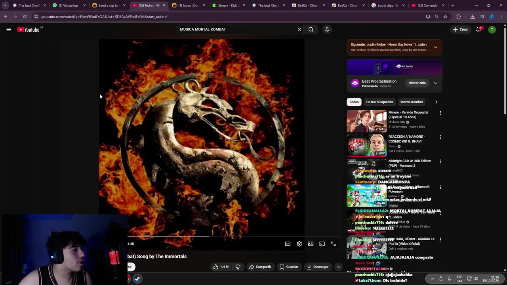Toggle system volume in the tray
This screenshot has width=507, height=285.
[476, 279]
